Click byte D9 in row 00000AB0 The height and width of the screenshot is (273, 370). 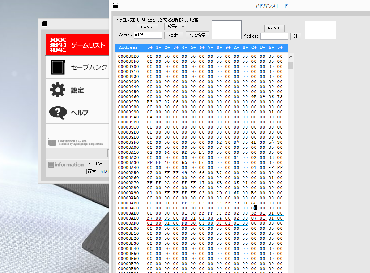tap(271, 203)
